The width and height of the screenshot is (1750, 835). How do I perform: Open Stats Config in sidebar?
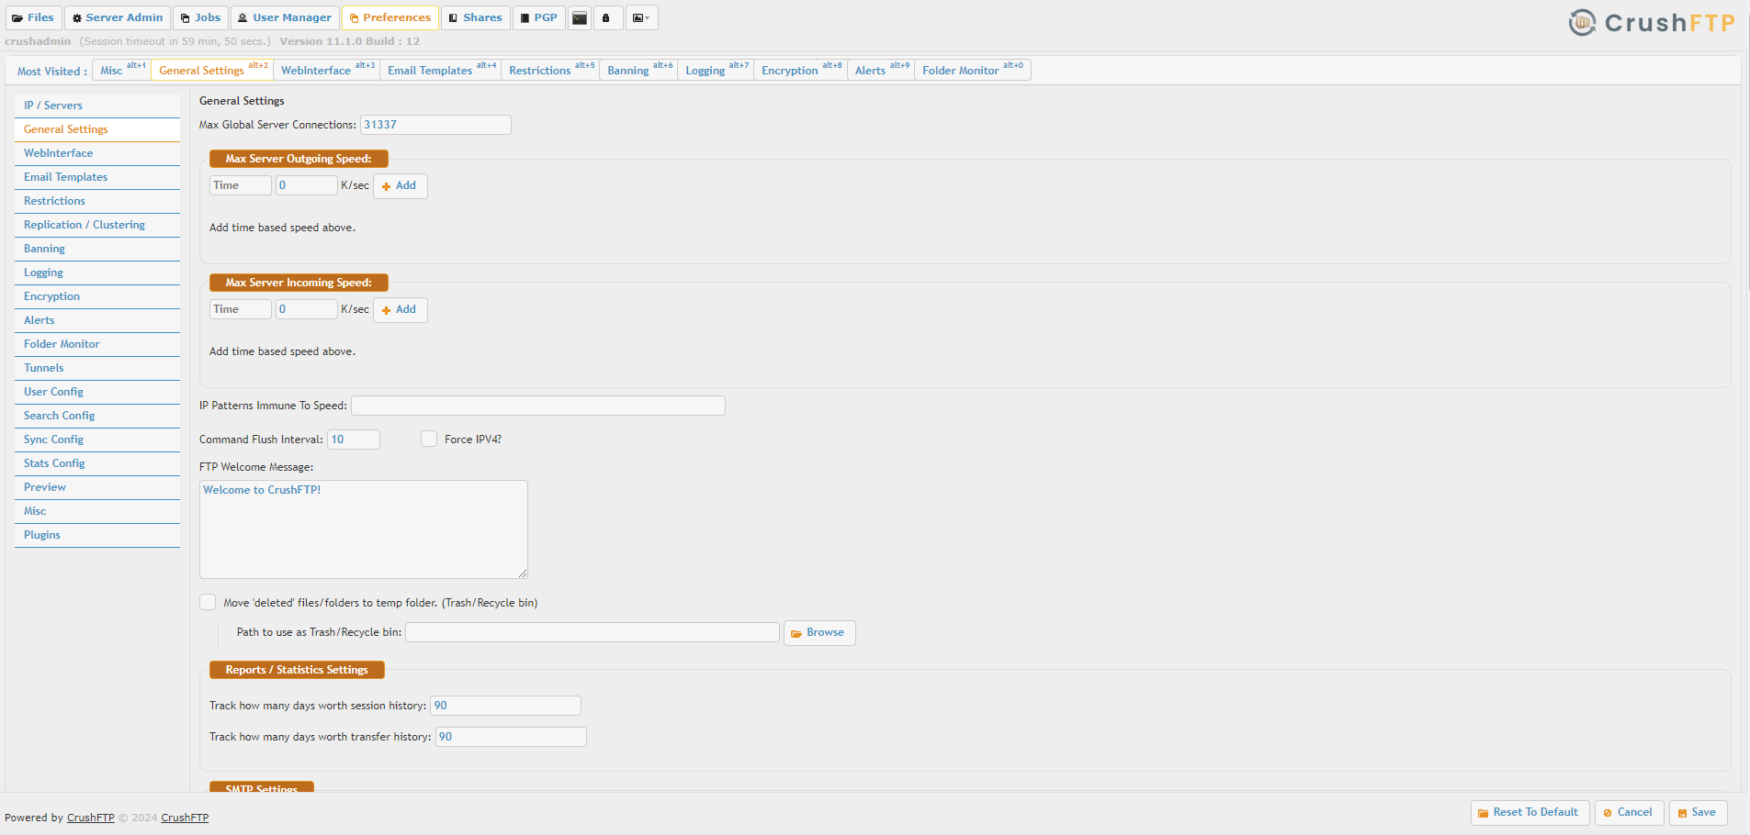pyautogui.click(x=97, y=463)
